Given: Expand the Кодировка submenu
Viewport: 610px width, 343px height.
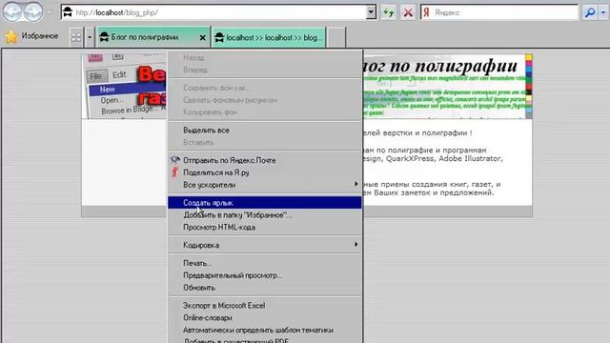Looking at the screenshot, I should 265,245.
